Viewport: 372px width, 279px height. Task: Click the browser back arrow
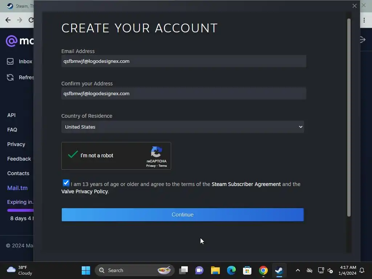pyautogui.click(x=8, y=20)
